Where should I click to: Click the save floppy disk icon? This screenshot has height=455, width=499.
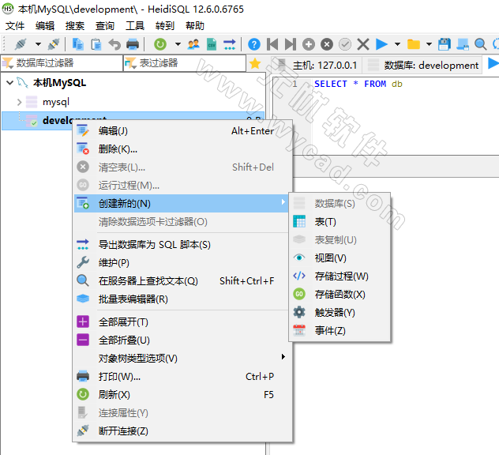(x=445, y=44)
